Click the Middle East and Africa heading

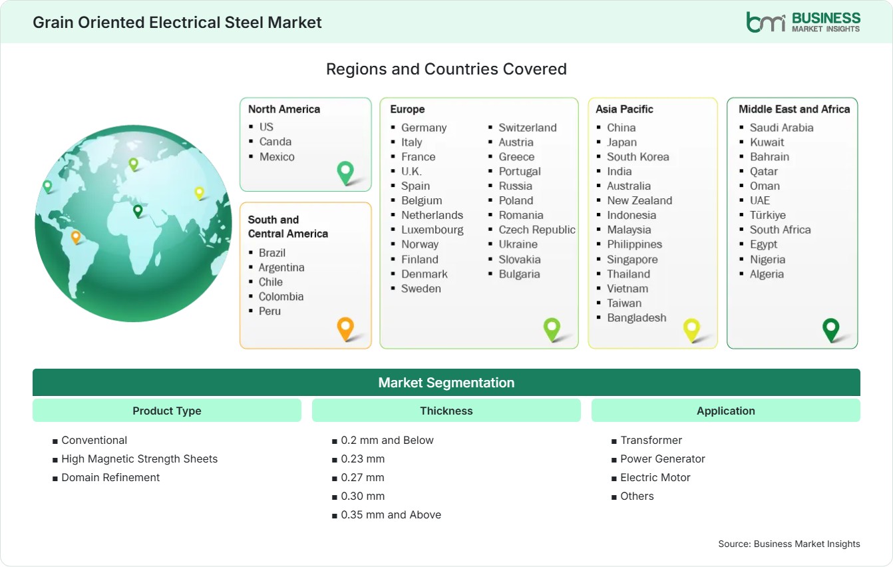click(795, 109)
